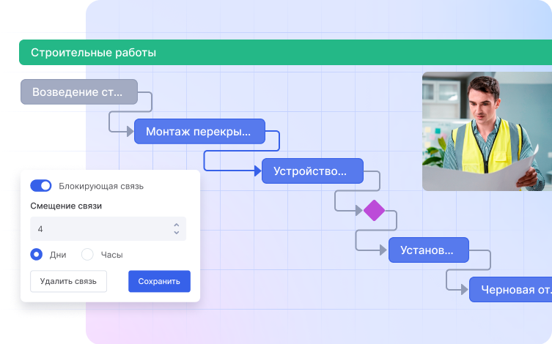This screenshot has height=344, width=552.
Task: Select the Строительные работы green group bar
Action: (x=285, y=53)
